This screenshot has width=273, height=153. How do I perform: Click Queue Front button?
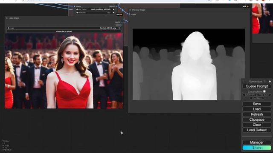[x=250, y=95]
